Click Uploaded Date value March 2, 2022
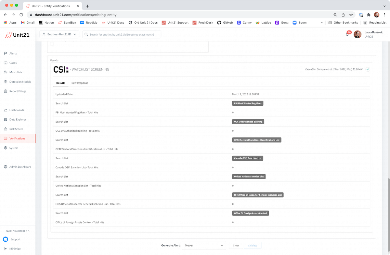The height and width of the screenshot is (255, 390). click(x=245, y=94)
